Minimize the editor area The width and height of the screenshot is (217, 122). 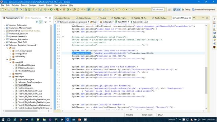tap(203, 18)
